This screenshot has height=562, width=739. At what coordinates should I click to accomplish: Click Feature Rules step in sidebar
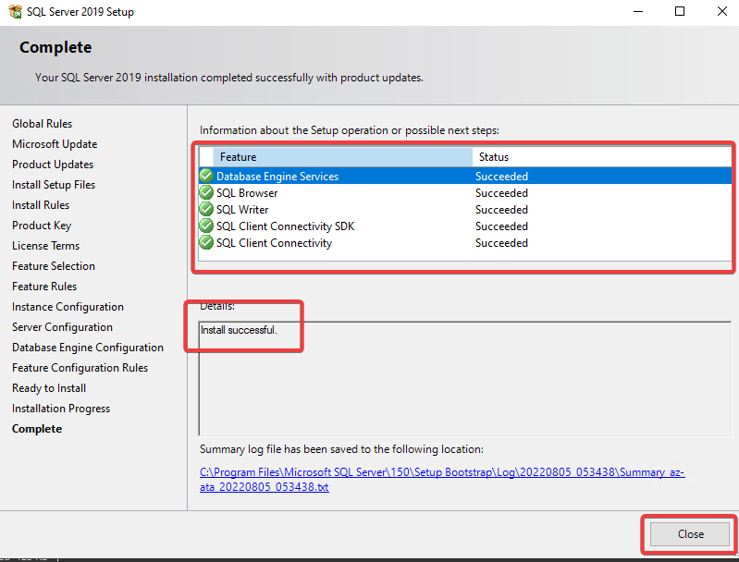pos(44,286)
